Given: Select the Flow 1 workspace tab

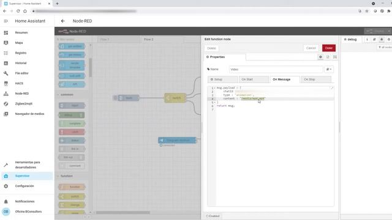Looking at the screenshot, I should (x=119, y=39).
